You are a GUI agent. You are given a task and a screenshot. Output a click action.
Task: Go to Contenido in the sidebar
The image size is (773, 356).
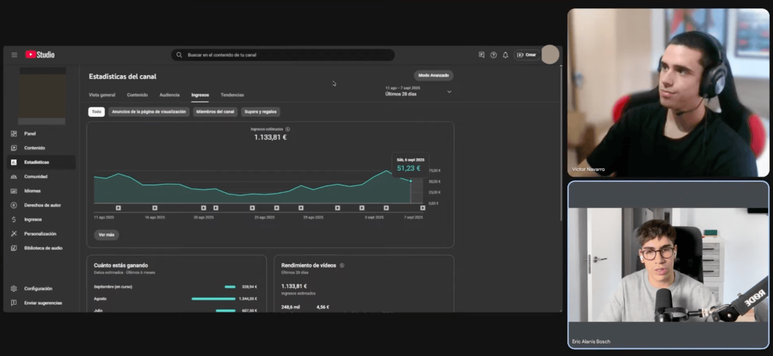[34, 148]
